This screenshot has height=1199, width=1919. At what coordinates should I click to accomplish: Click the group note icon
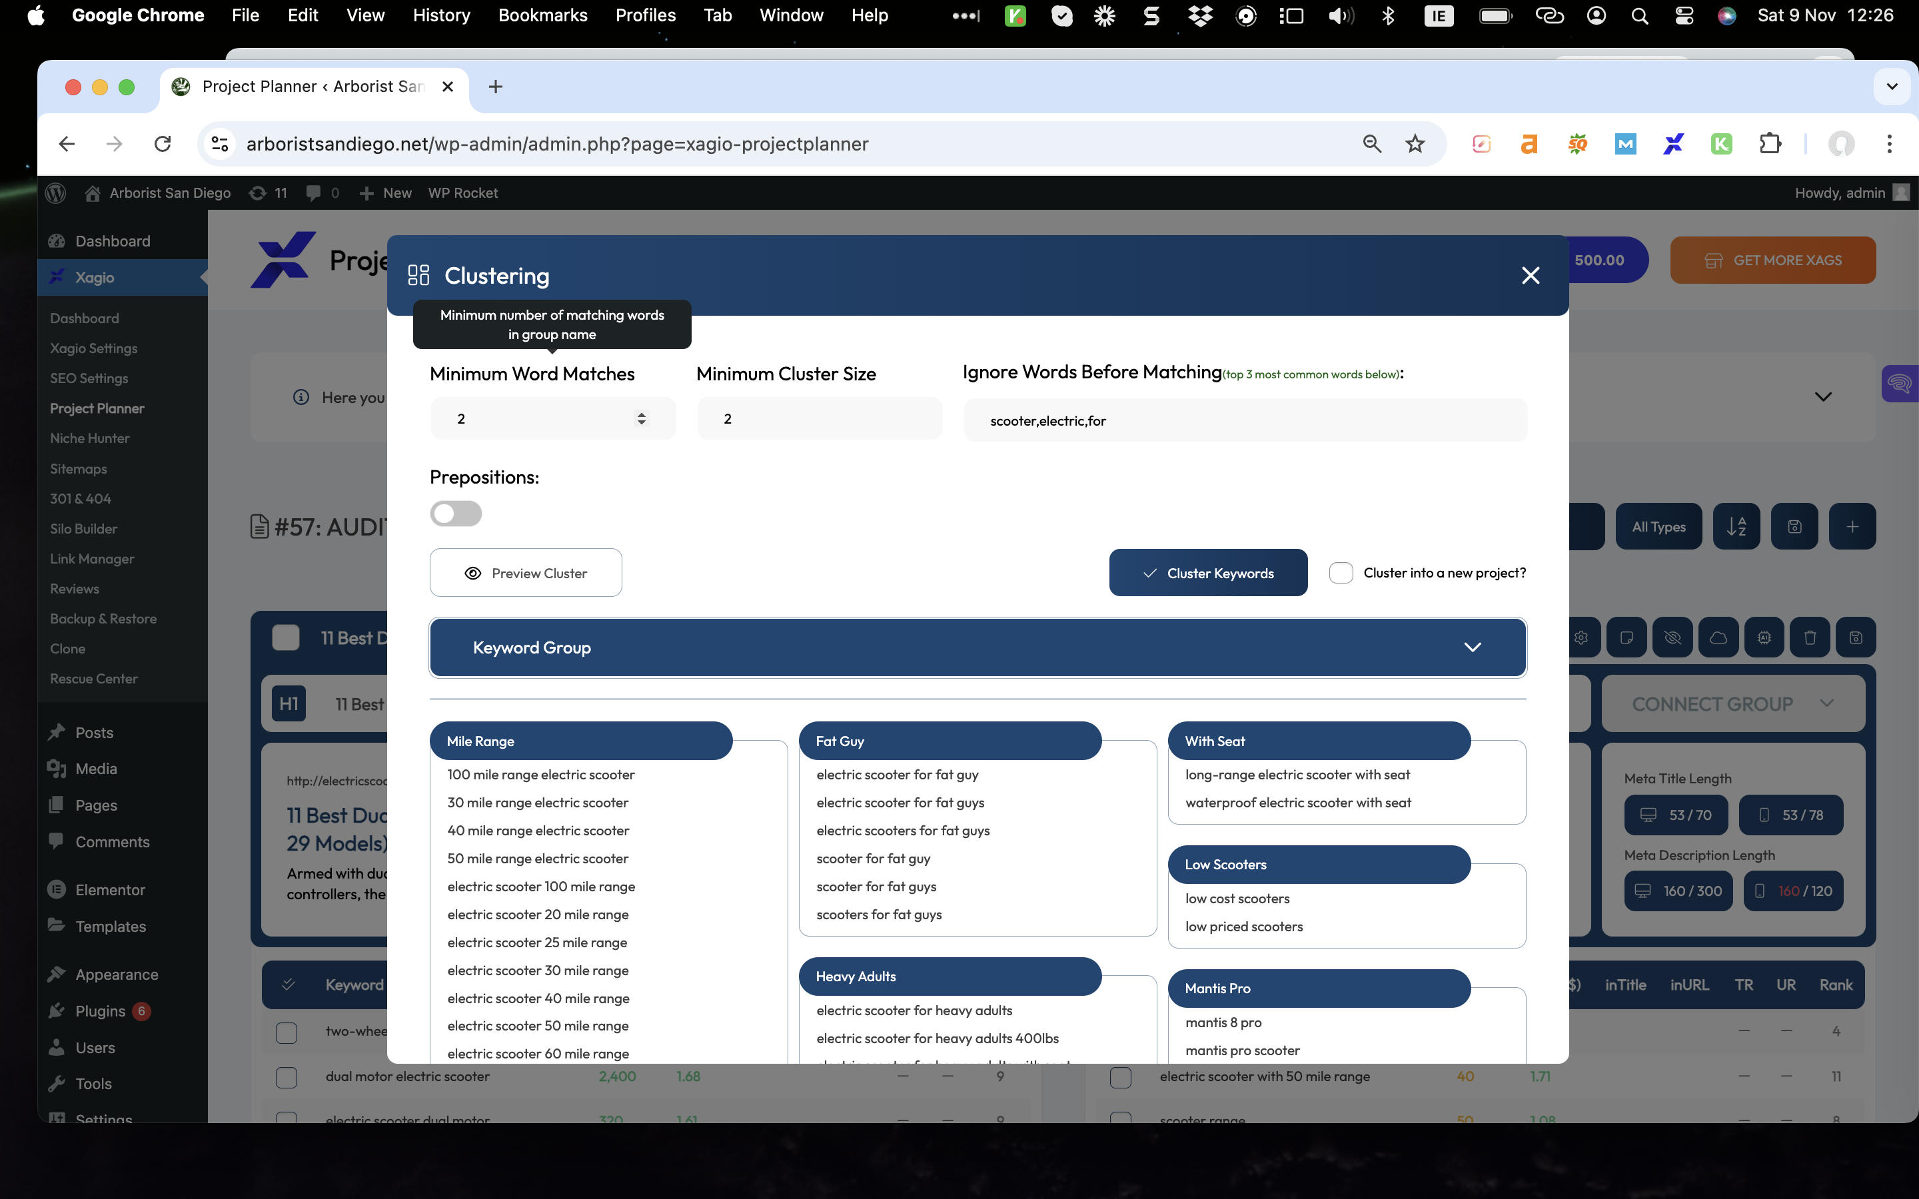pyautogui.click(x=1626, y=637)
